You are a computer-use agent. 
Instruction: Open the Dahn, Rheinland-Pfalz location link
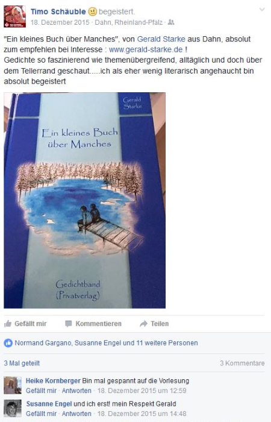tap(128, 22)
